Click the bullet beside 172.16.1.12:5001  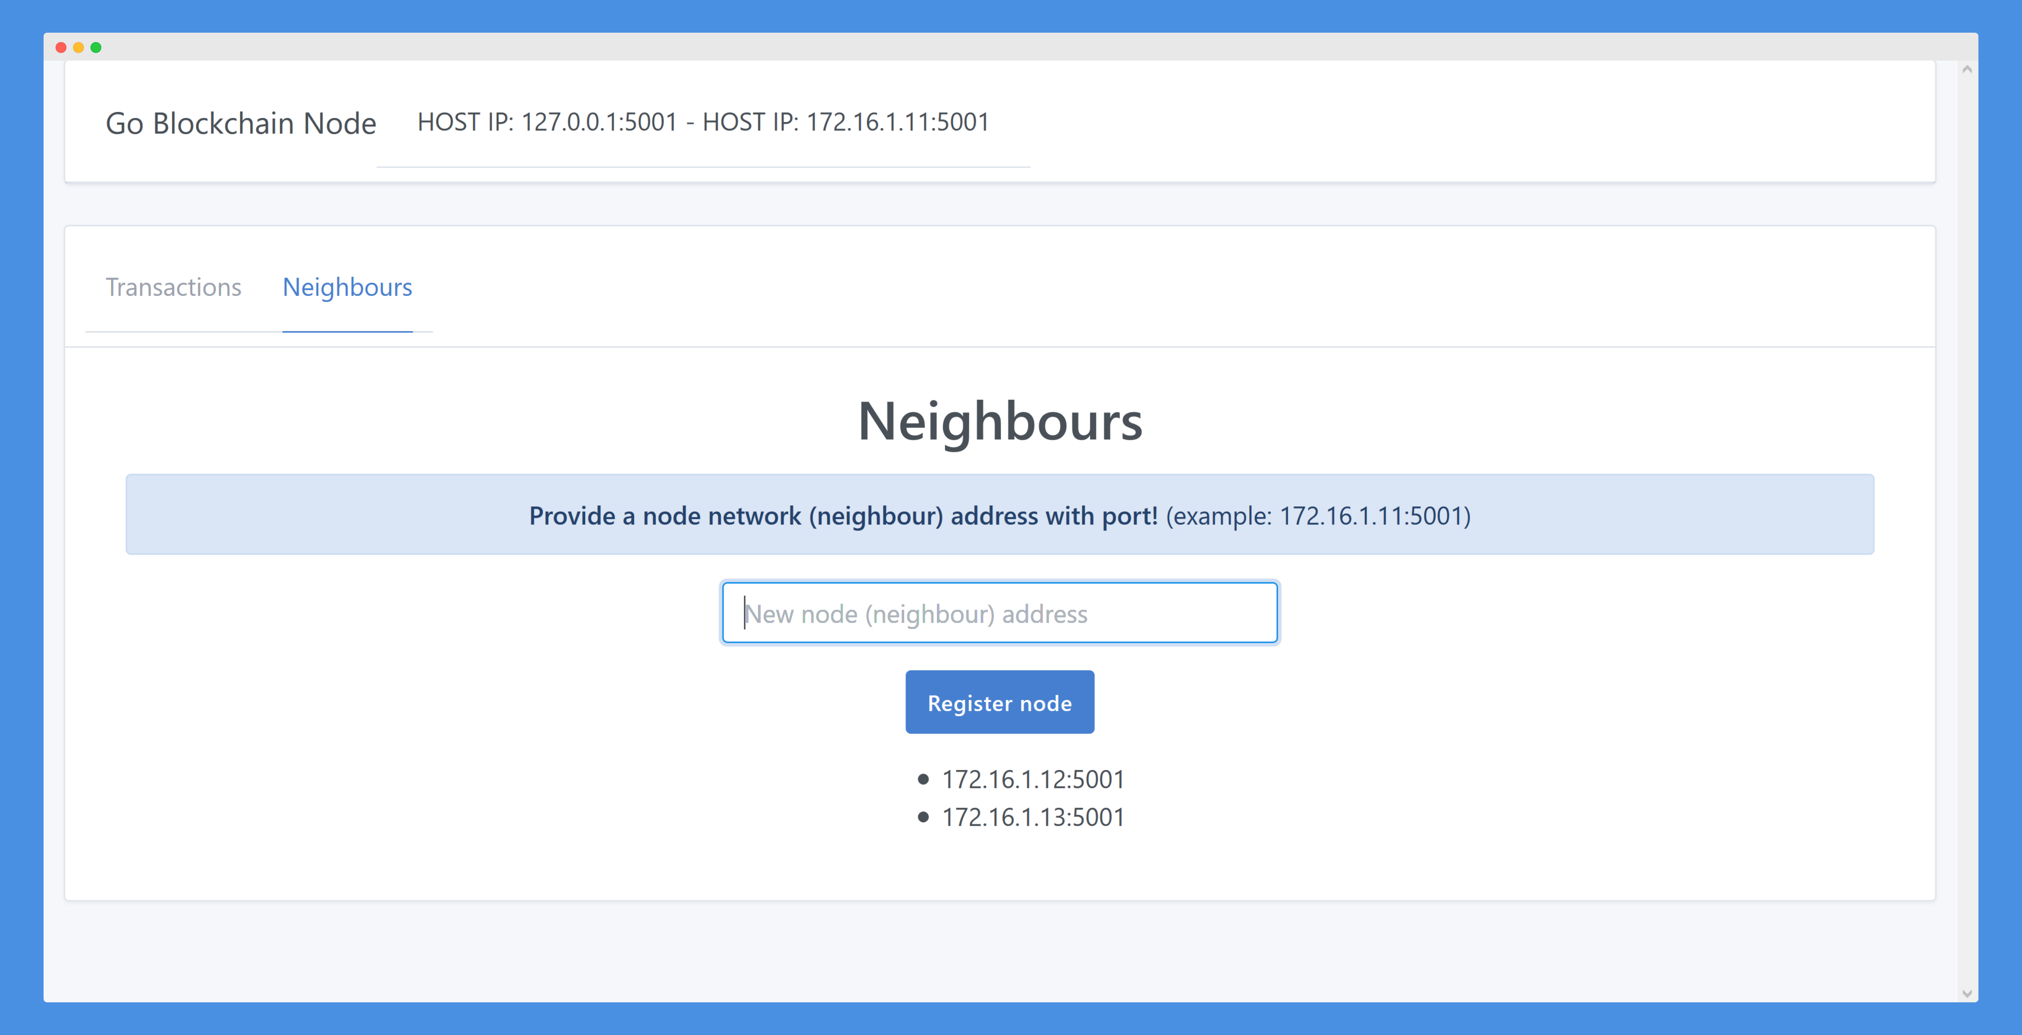[x=923, y=779]
